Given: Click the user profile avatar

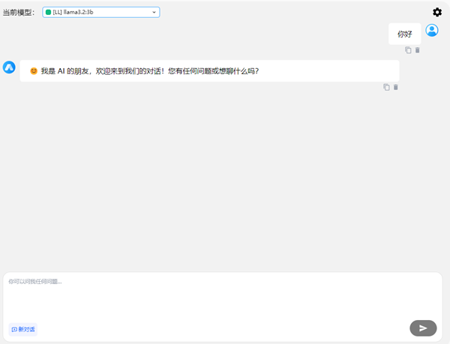Looking at the screenshot, I should [x=432, y=30].
